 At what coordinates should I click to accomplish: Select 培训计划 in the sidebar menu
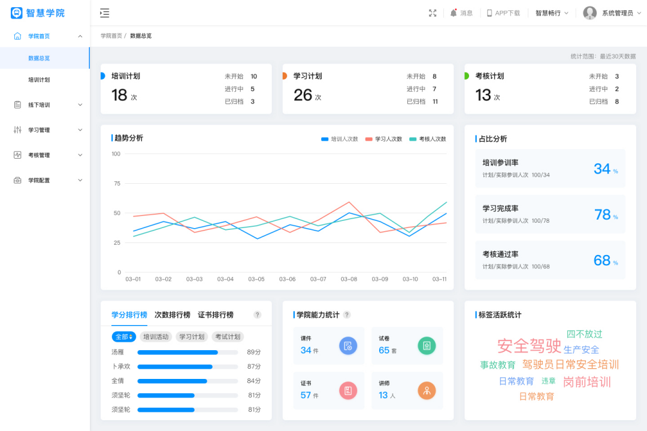tap(39, 80)
